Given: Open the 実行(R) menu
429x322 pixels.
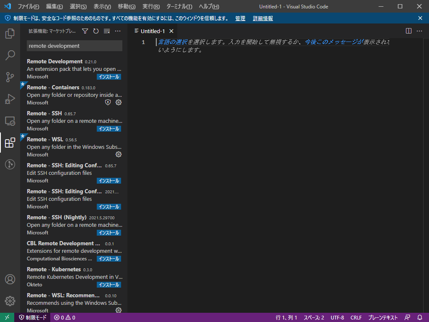Looking at the screenshot, I should pos(151,6).
